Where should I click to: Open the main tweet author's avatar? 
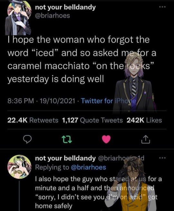point(18,17)
